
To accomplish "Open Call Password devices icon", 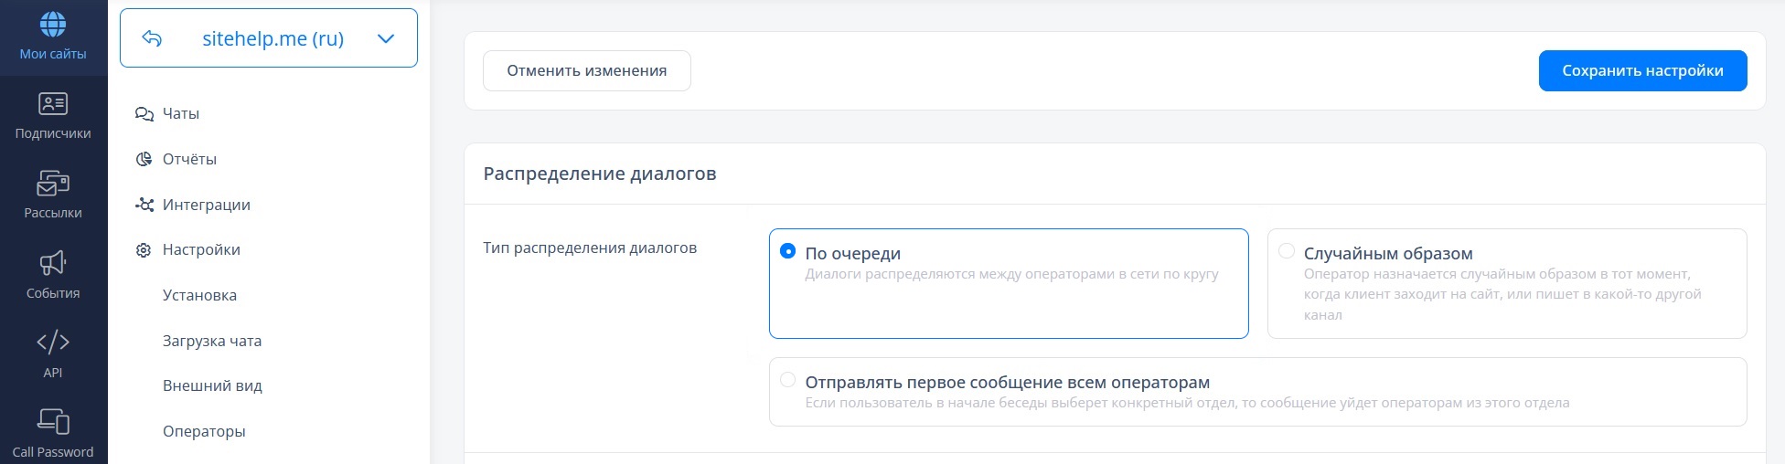I will click(x=53, y=422).
